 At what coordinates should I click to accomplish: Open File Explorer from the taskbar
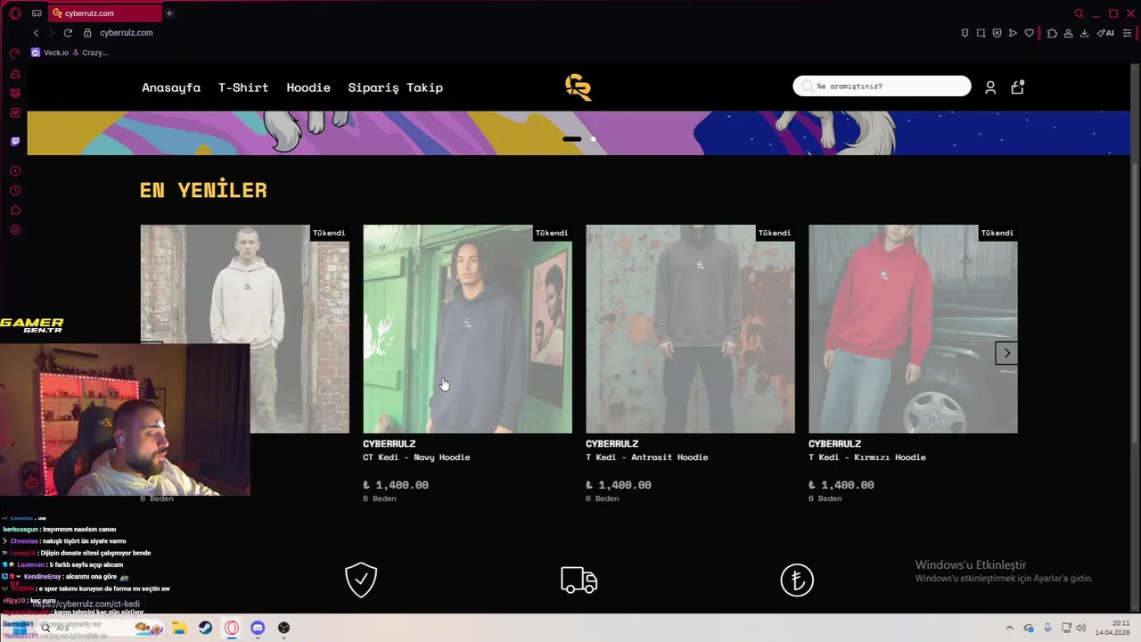pyautogui.click(x=179, y=628)
